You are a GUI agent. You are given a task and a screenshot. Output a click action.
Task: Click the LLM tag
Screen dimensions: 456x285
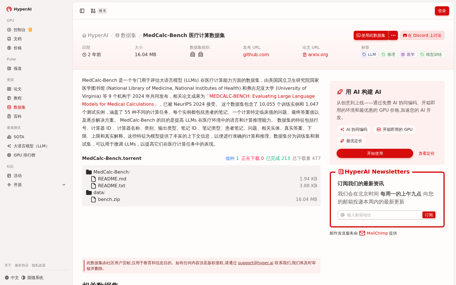[x=370, y=54]
